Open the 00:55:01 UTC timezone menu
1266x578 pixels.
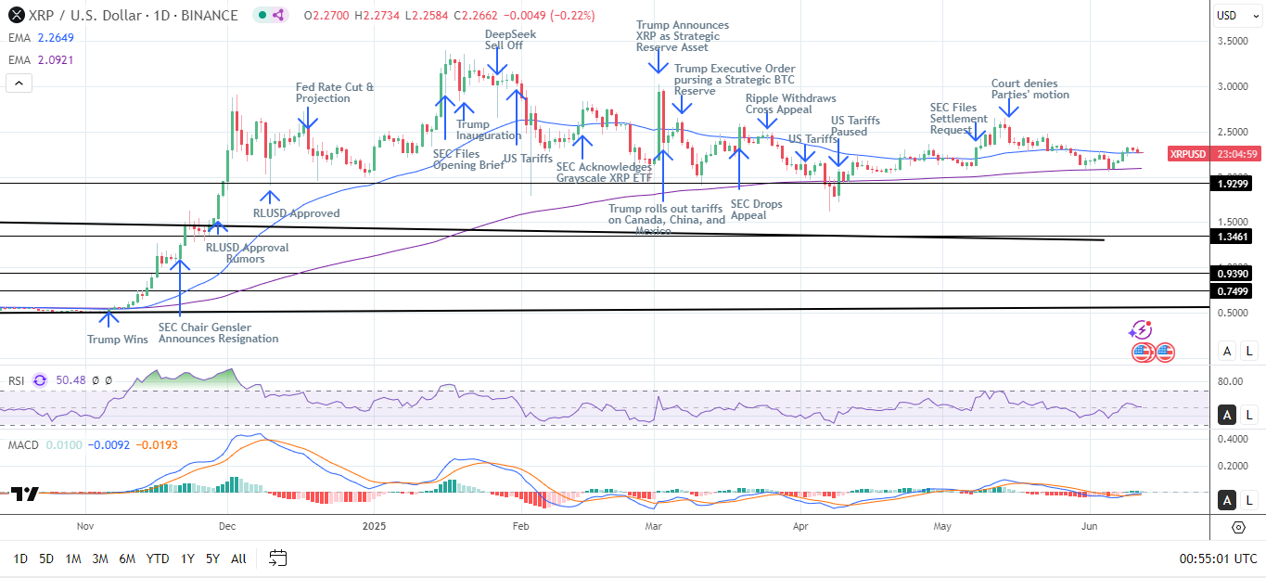point(1218,559)
